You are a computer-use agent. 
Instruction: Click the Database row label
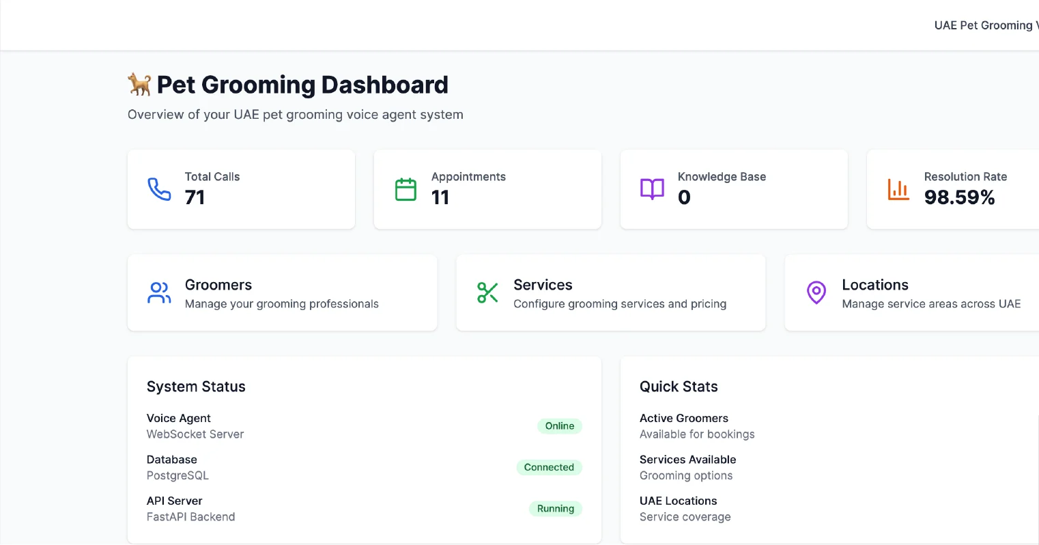[172, 460]
